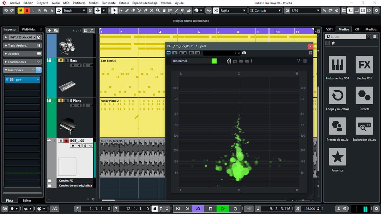This screenshot has height=214, width=381.
Task: Open toolbar setup gear icon
Action: pyautogui.click(x=377, y=10)
